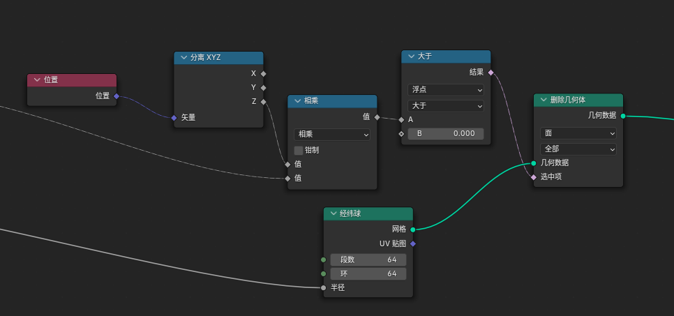
Task: Click the 段数 value field
Action: click(x=368, y=259)
